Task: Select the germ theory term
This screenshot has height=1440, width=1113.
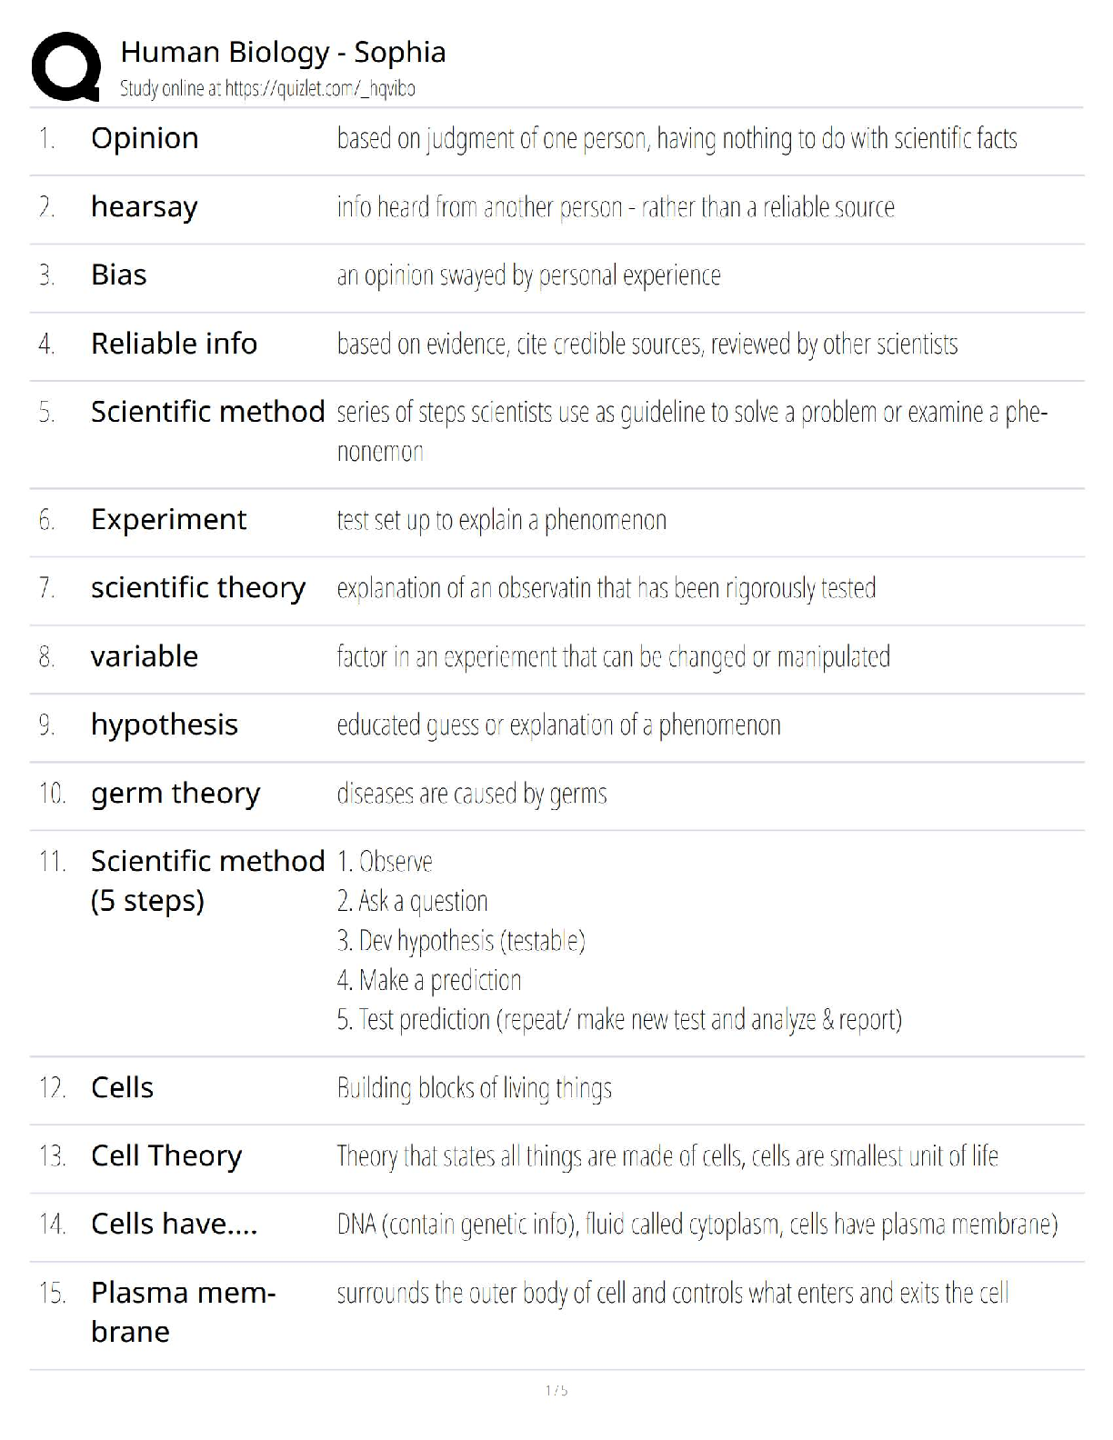Action: (x=175, y=794)
